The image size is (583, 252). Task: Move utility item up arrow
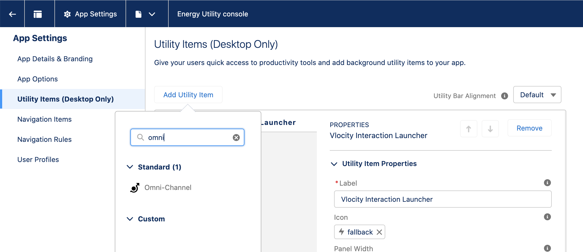[x=469, y=129]
